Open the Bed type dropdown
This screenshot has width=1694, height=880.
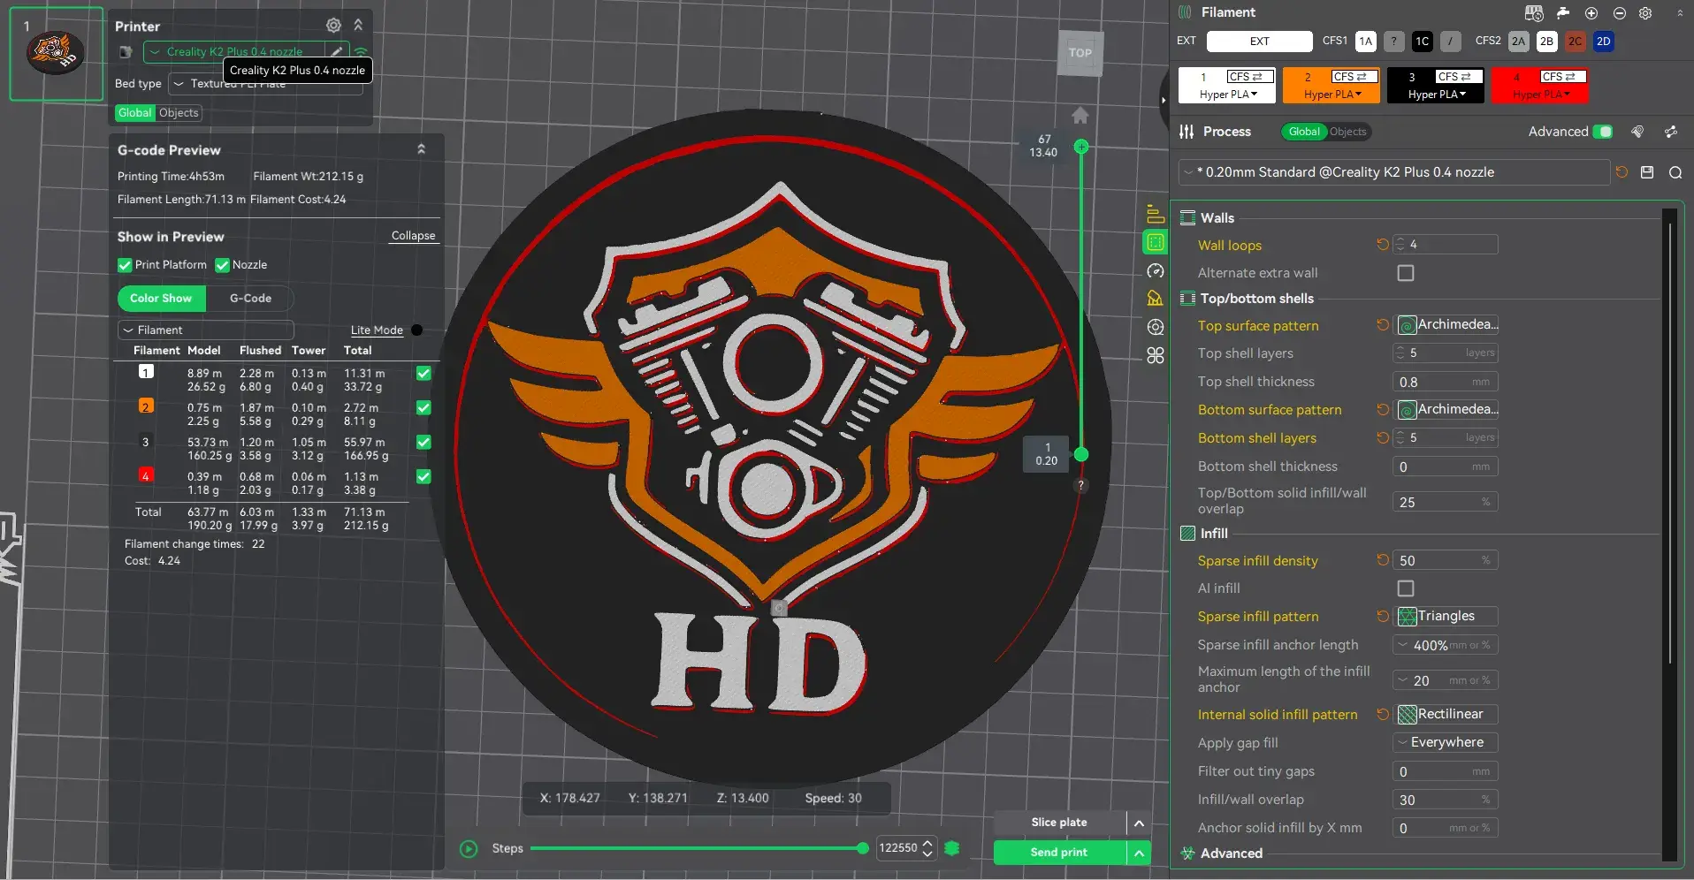pyautogui.click(x=266, y=84)
